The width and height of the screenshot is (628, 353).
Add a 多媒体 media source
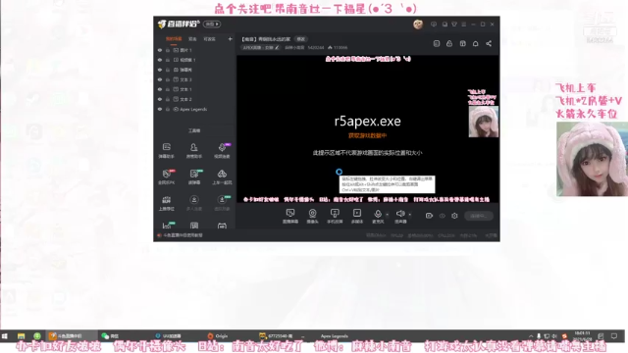pos(357,216)
